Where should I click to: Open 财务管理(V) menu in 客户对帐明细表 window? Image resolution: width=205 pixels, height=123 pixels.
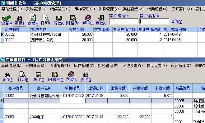coord(108,66)
